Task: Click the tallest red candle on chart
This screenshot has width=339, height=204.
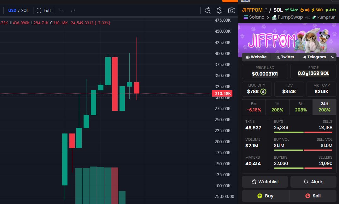Action: tap(115, 84)
